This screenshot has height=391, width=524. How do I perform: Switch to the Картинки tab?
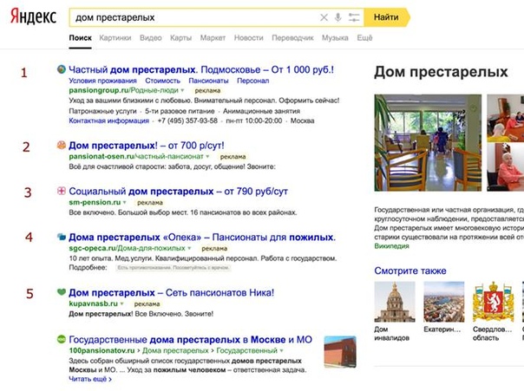pos(115,38)
